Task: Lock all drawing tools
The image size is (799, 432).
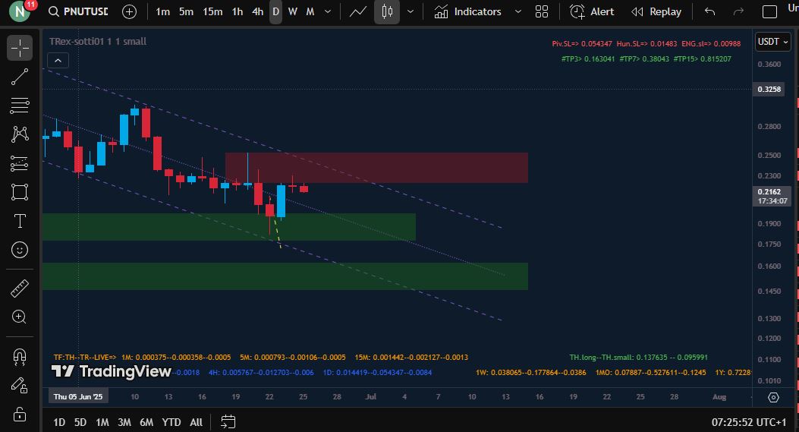Action: pos(20,414)
